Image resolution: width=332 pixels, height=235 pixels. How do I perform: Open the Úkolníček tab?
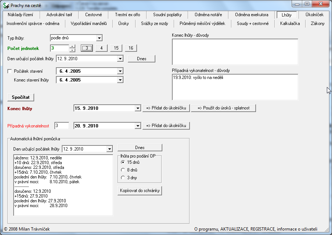click(x=314, y=15)
